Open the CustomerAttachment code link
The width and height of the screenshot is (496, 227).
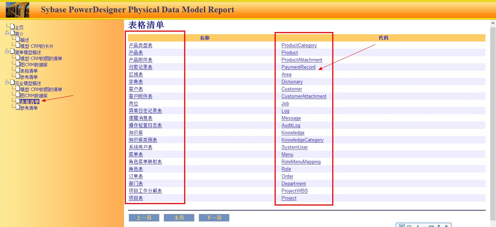[x=304, y=96]
